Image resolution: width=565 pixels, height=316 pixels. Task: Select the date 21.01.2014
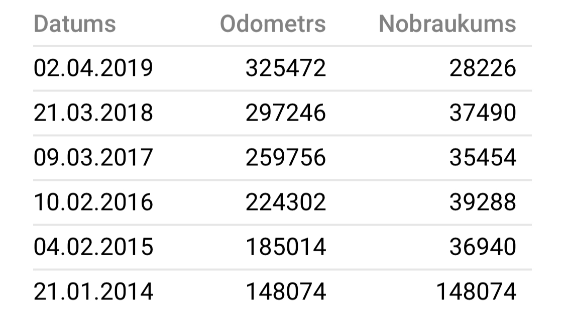93,291
